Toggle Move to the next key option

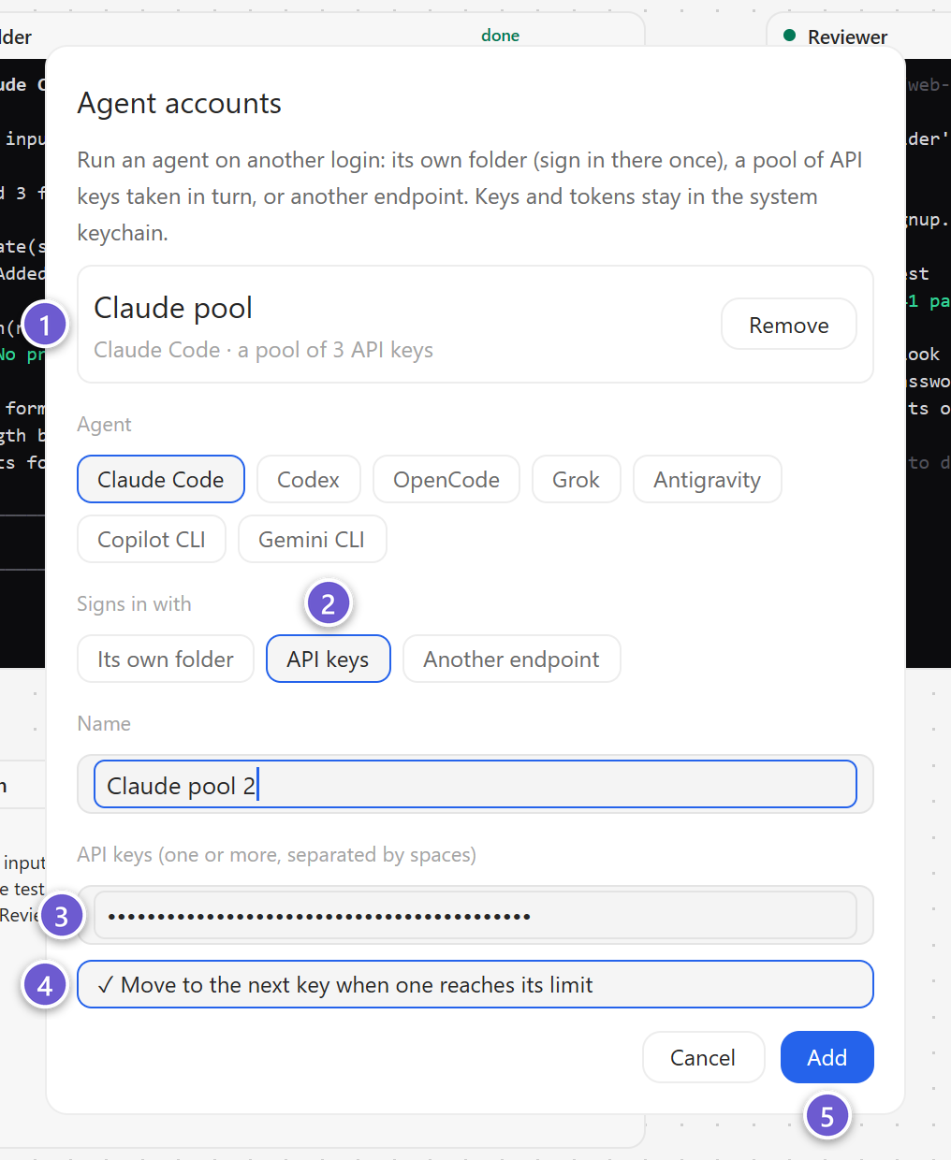tap(475, 984)
